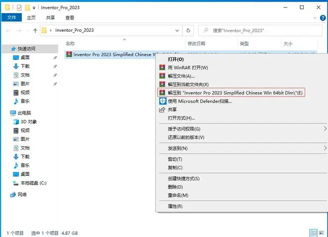Open 3D 对象 under This PC
This screenshot has height=237, width=328.
click(29, 122)
